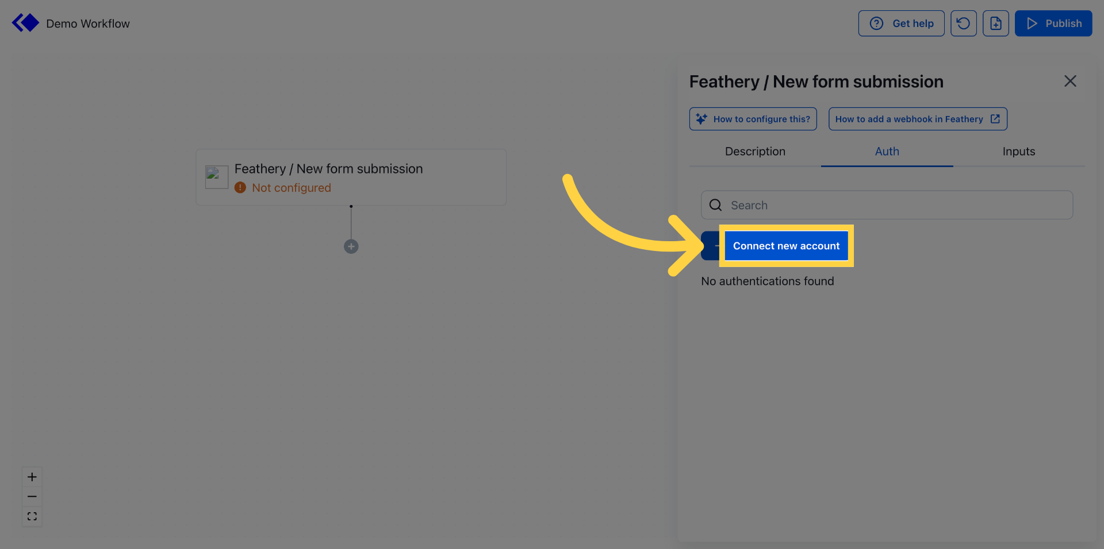Viewport: 1104px width, 549px height.
Task: Zoom in using the plus icon on canvas
Action: pyautogui.click(x=32, y=477)
